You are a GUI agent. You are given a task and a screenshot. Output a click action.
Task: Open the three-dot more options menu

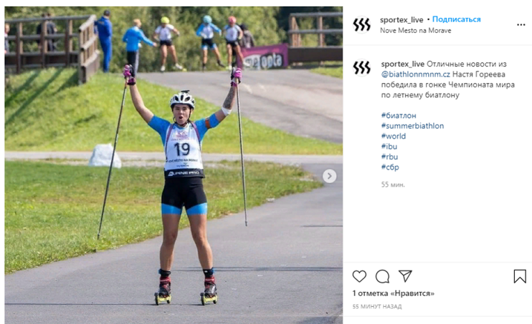(521, 25)
